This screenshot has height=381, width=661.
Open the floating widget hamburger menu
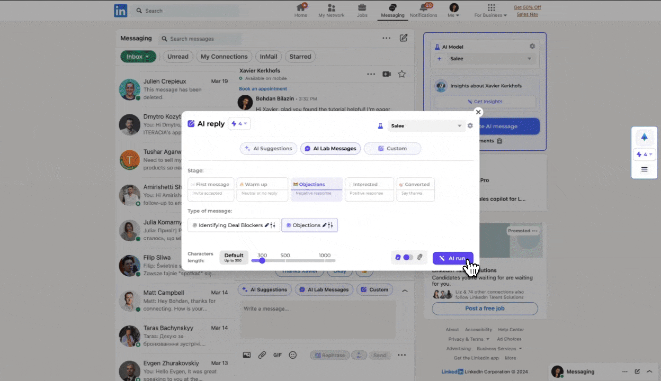point(645,169)
